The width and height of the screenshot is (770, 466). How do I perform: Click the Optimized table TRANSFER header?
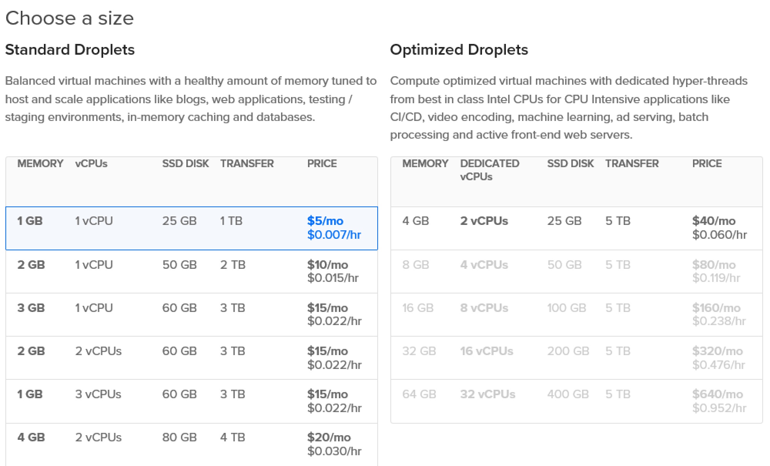click(x=632, y=164)
